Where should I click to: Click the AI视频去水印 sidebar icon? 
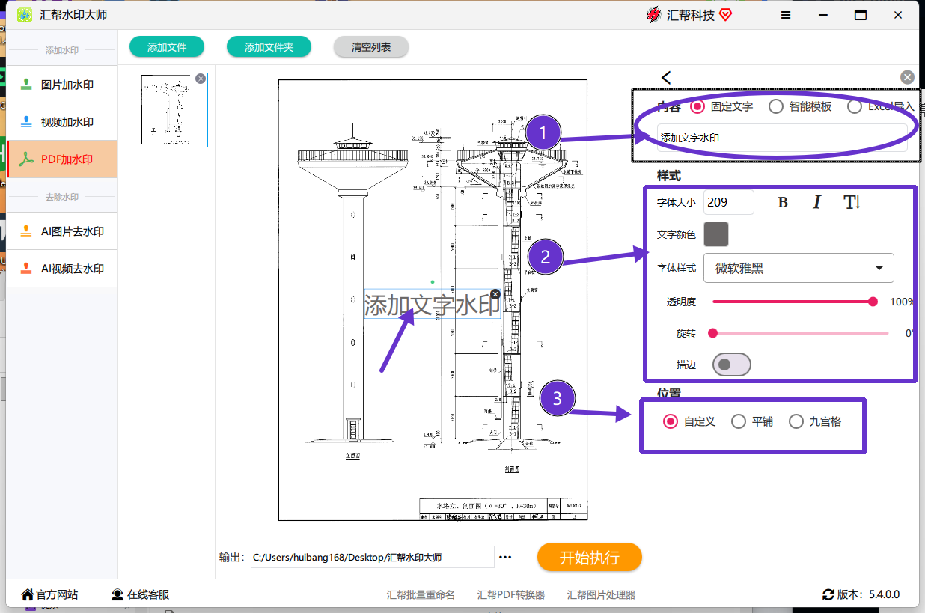(x=26, y=269)
